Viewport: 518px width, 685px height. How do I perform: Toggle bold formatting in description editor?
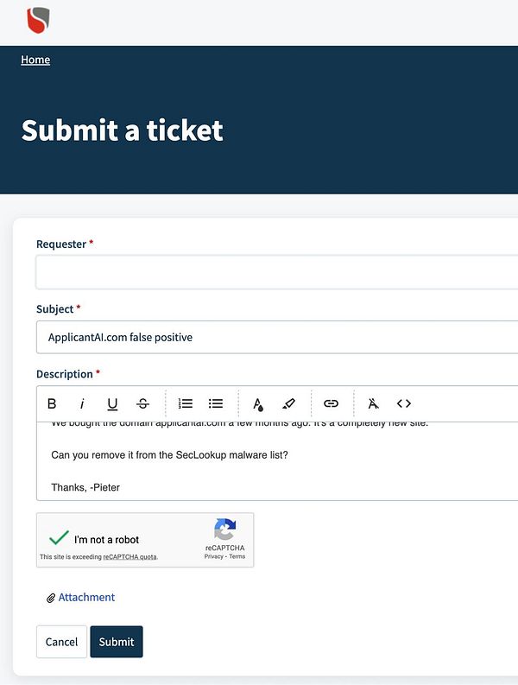point(52,403)
